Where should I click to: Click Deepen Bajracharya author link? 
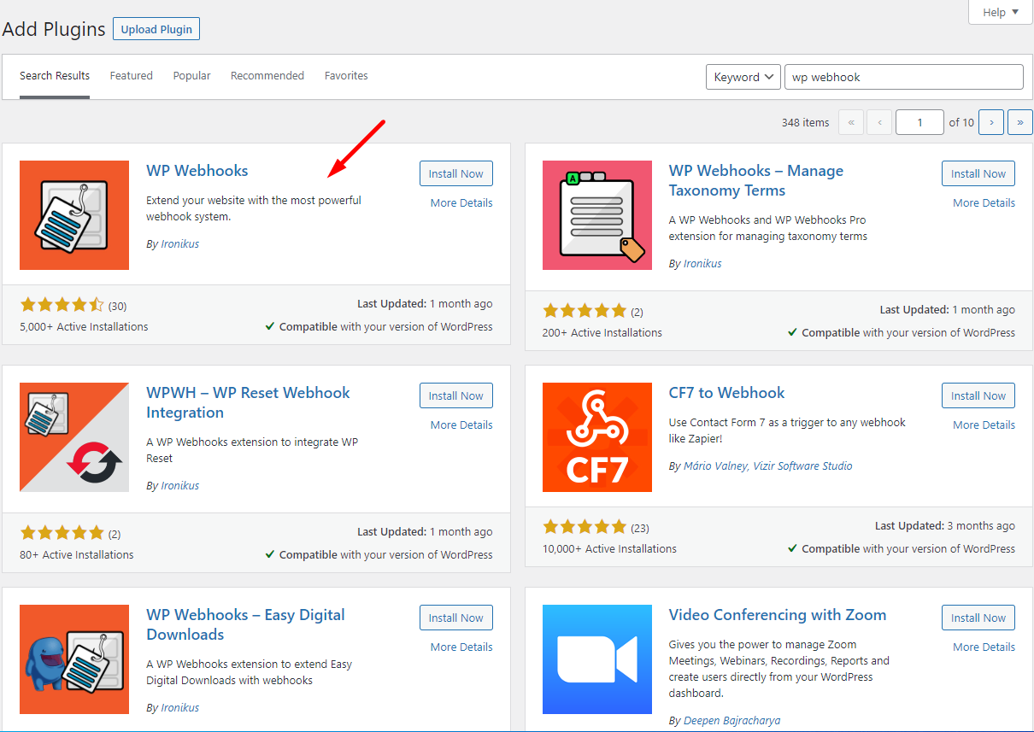[732, 721]
